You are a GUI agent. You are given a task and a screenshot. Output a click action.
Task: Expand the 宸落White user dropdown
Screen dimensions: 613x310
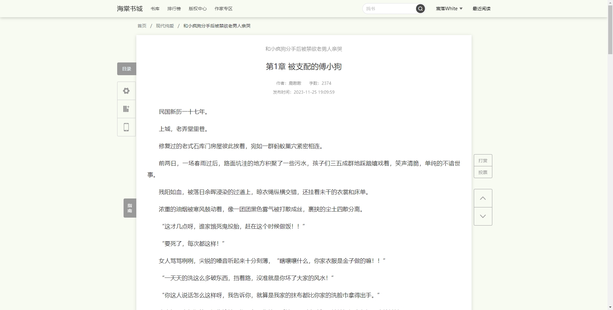point(449,9)
